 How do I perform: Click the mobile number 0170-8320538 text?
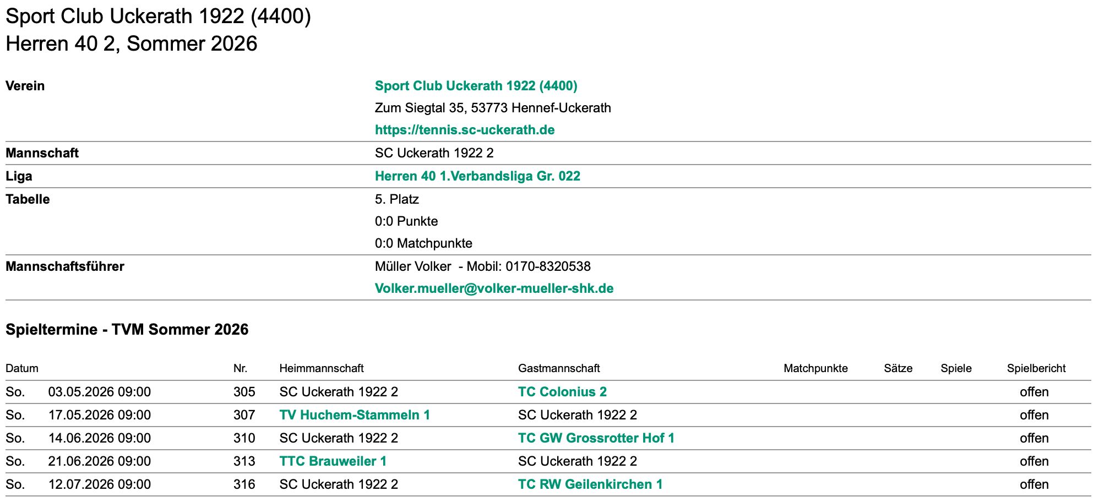[548, 266]
